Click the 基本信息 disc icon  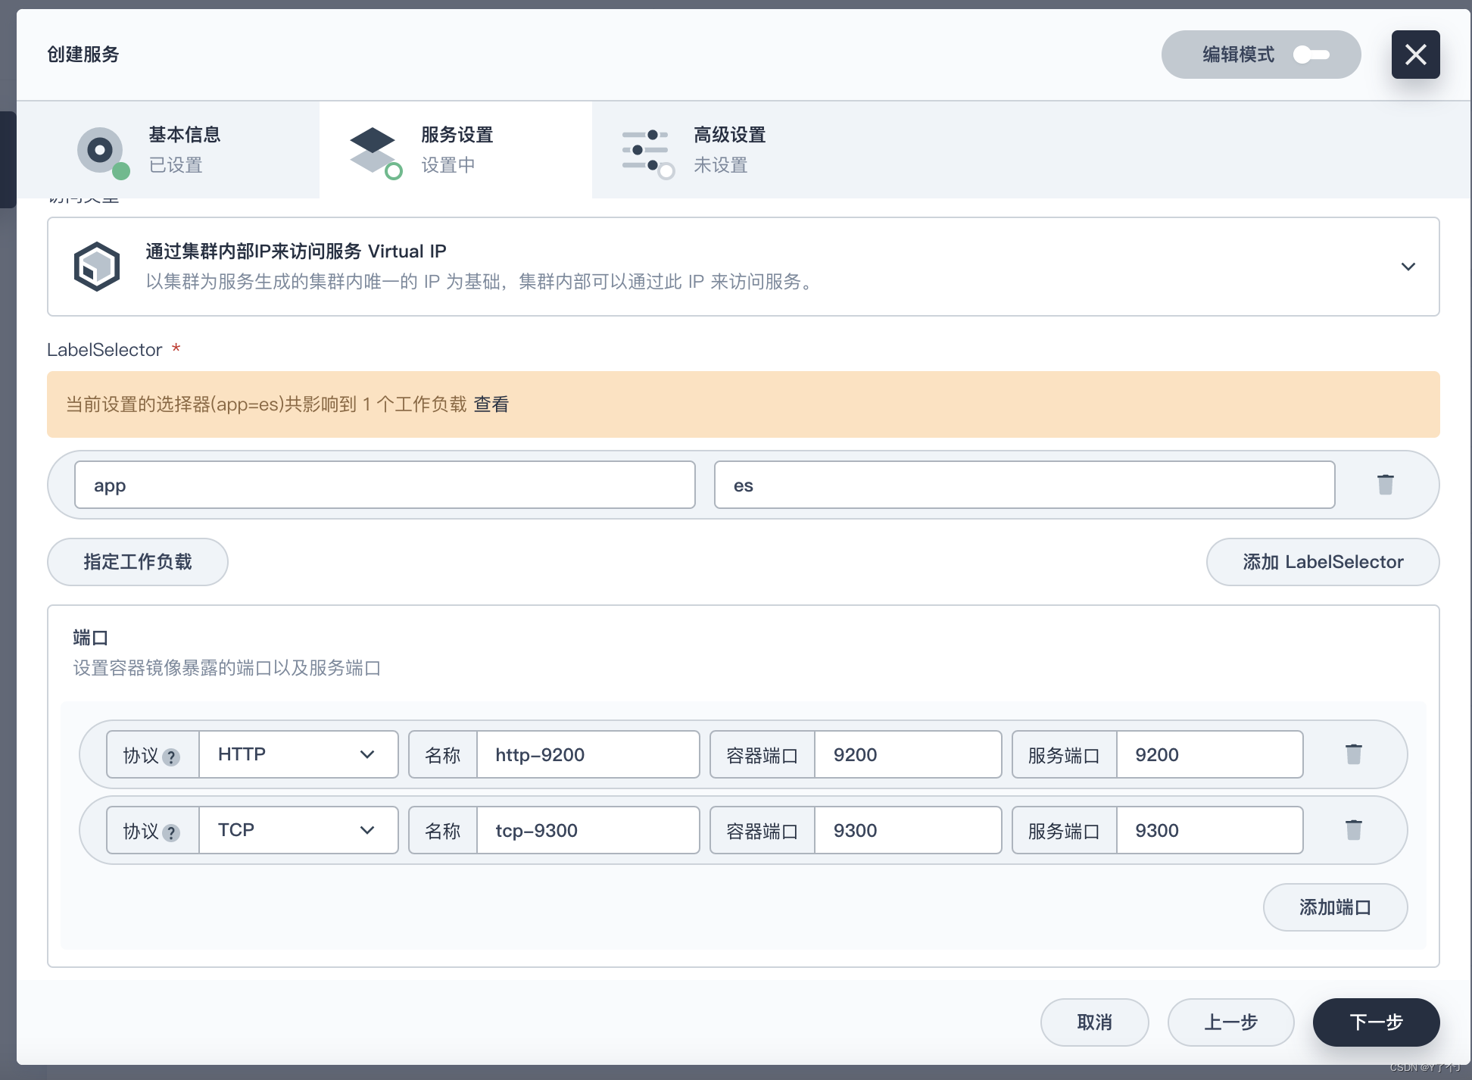[101, 151]
